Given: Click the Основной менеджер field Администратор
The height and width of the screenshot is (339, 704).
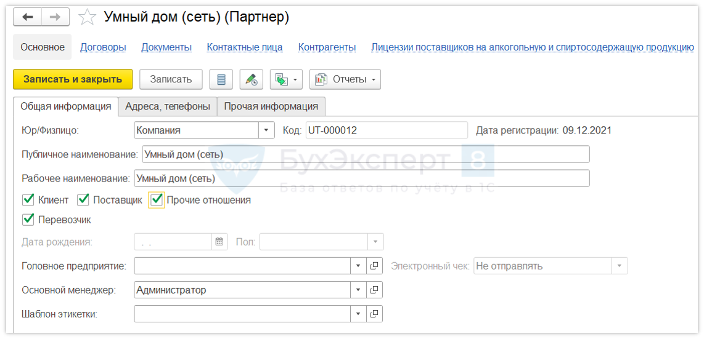Looking at the screenshot, I should [242, 290].
